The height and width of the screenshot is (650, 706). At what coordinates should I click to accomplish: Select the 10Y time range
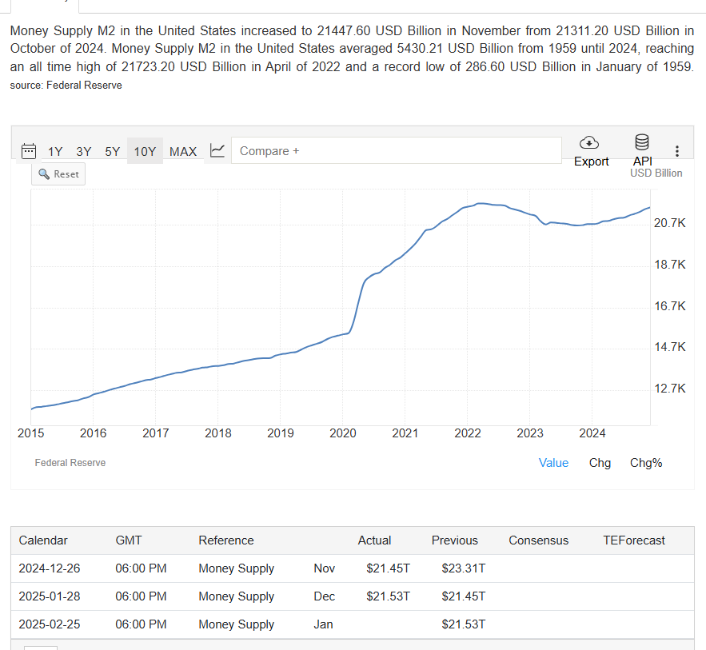145,151
